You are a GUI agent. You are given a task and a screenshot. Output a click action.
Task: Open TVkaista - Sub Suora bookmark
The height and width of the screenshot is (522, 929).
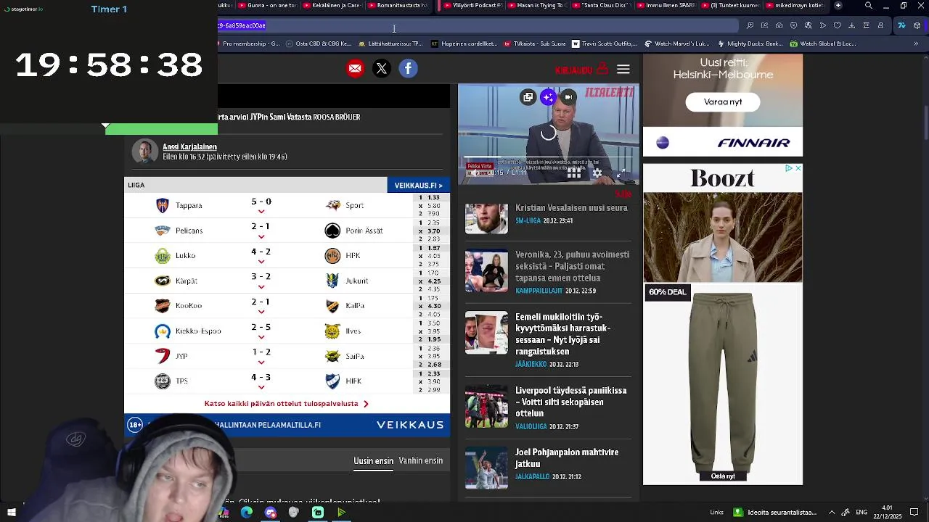(x=535, y=43)
